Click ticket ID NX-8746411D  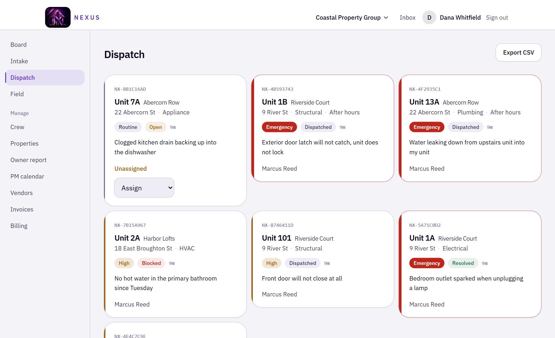[x=277, y=225]
